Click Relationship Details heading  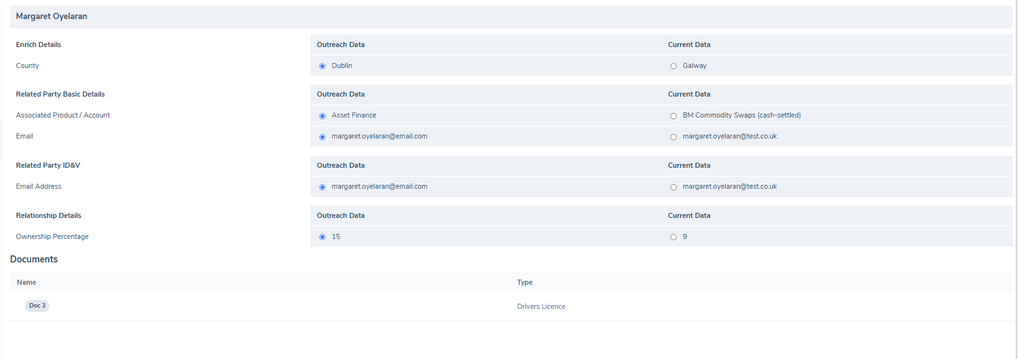point(48,215)
